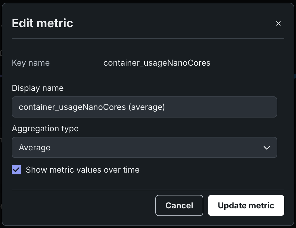The image size is (296, 228).
Task: Uncheck the checkmark box for metric values
Action: click(16, 170)
